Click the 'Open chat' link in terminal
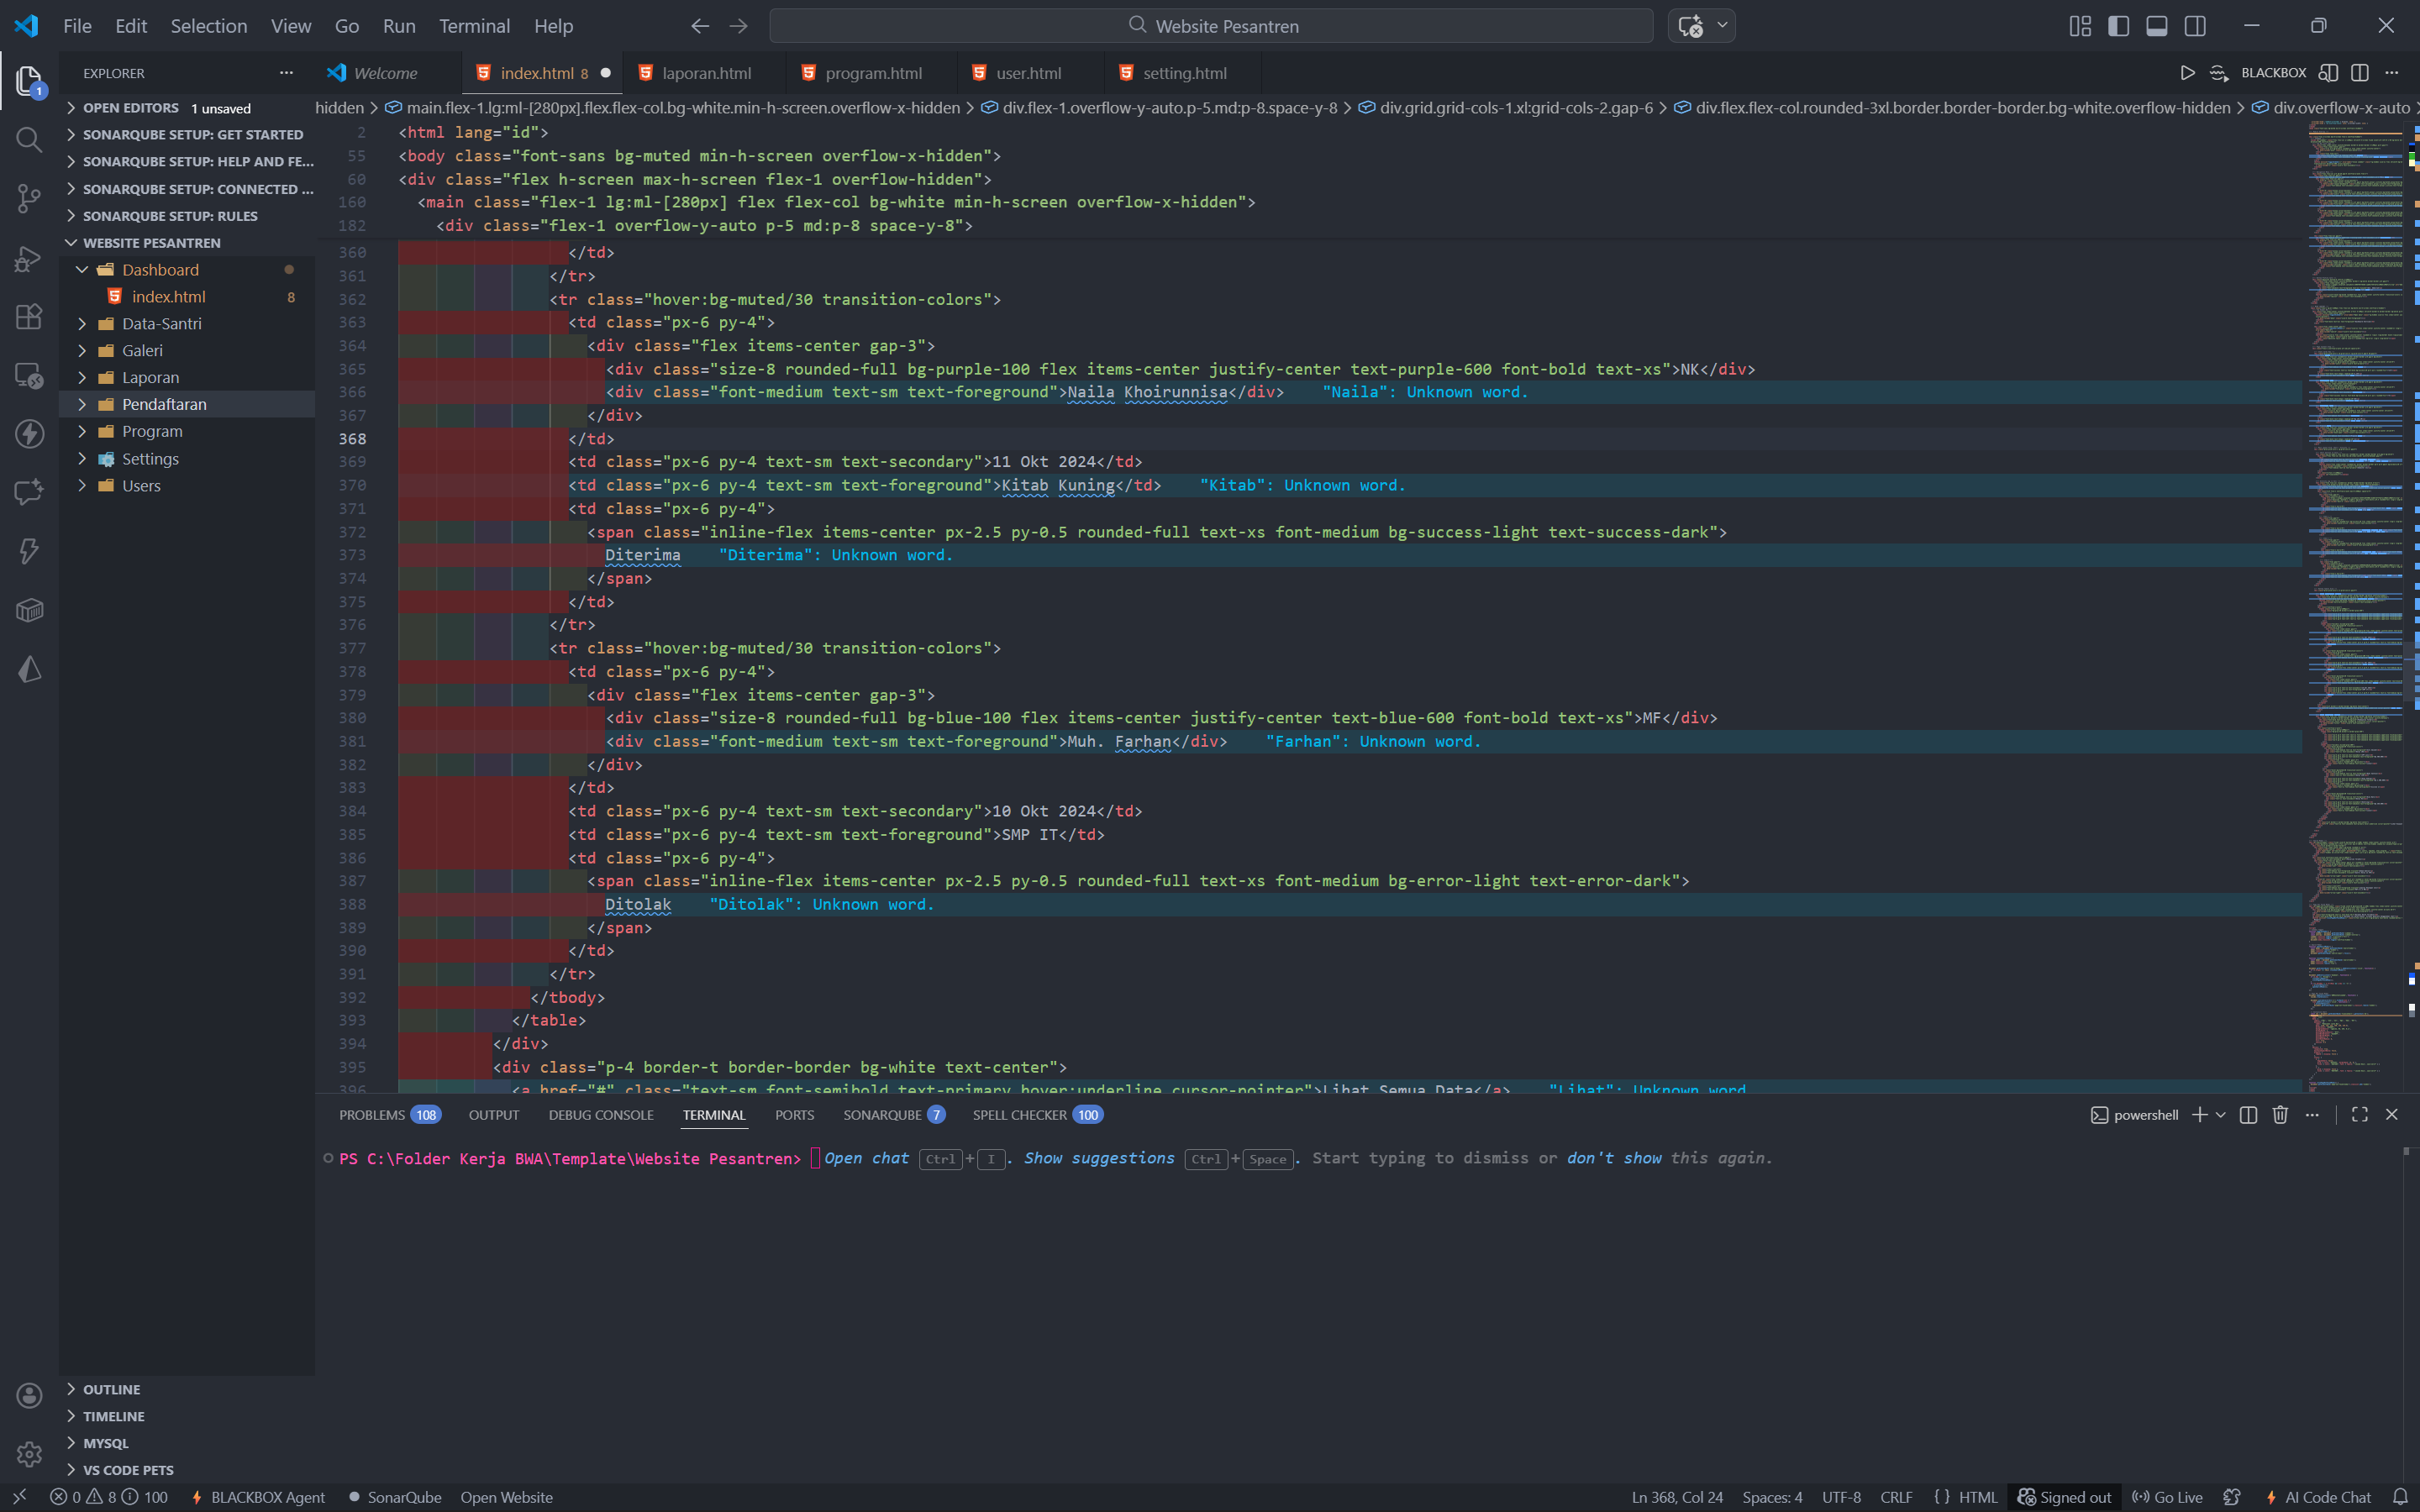 [x=866, y=1158]
